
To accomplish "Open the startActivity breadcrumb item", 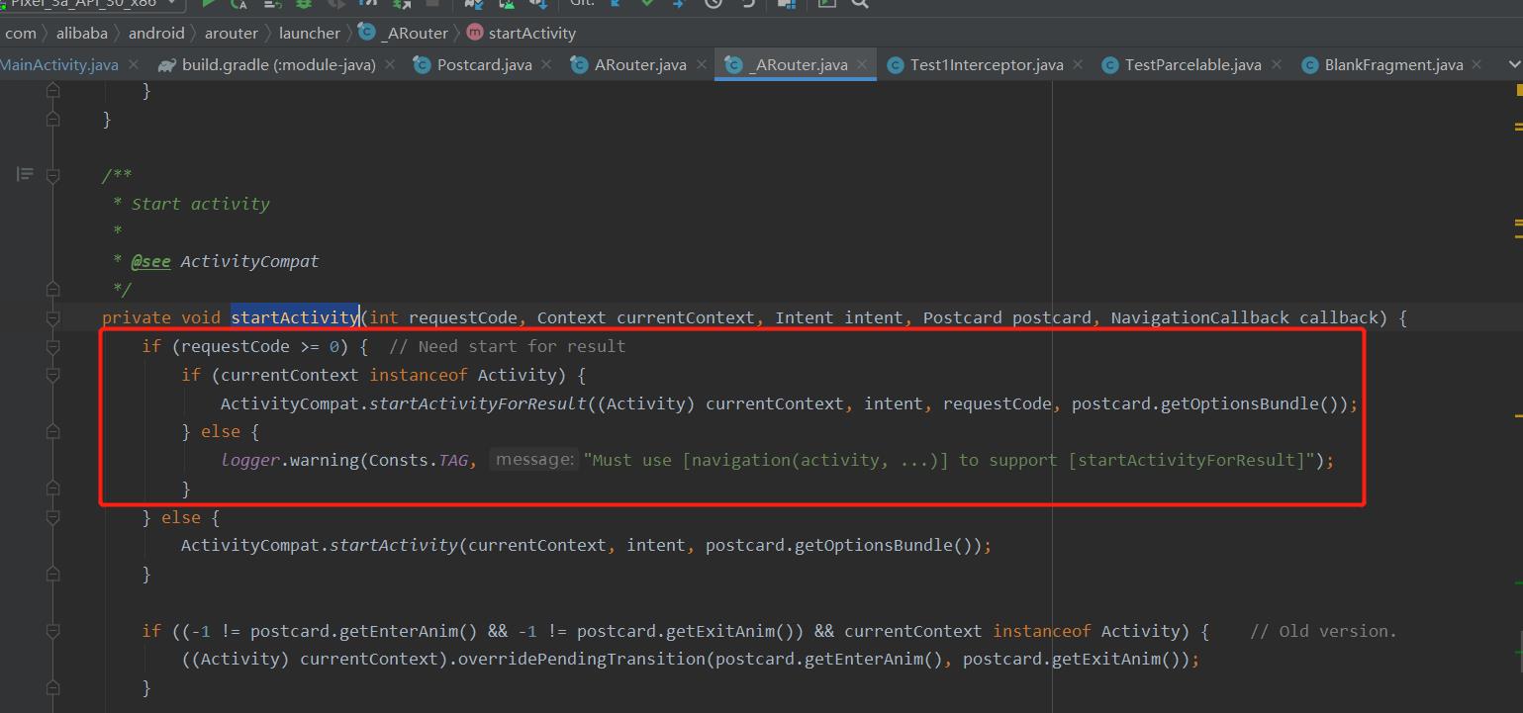I will [x=532, y=33].
